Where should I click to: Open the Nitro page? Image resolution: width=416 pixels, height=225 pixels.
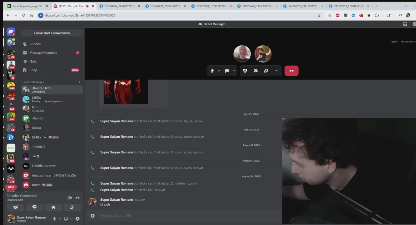coord(52,61)
